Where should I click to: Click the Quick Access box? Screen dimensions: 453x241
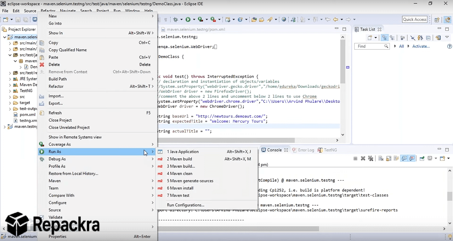point(415,19)
